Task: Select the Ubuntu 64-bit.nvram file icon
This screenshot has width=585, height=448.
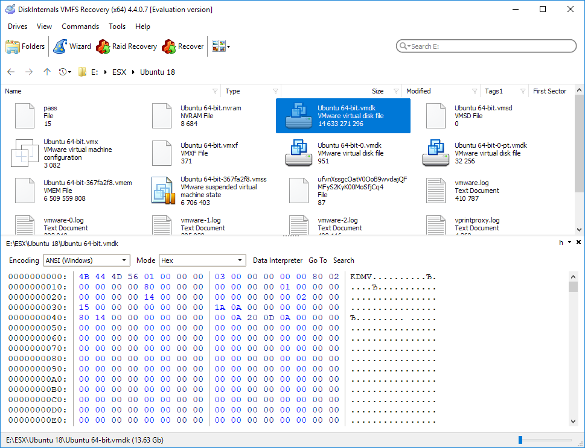Action: click(162, 116)
